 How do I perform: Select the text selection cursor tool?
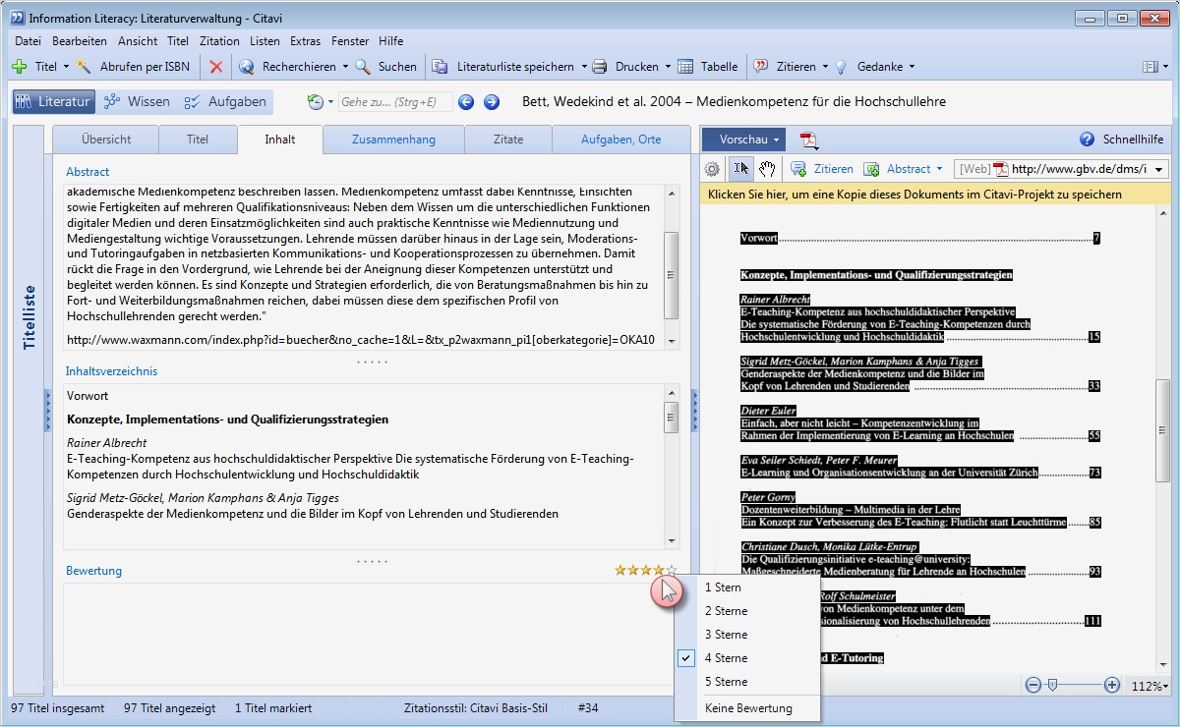pyautogui.click(x=741, y=169)
